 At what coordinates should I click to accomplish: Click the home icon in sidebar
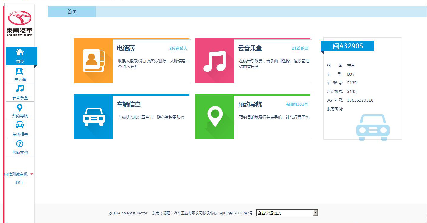click(x=20, y=52)
